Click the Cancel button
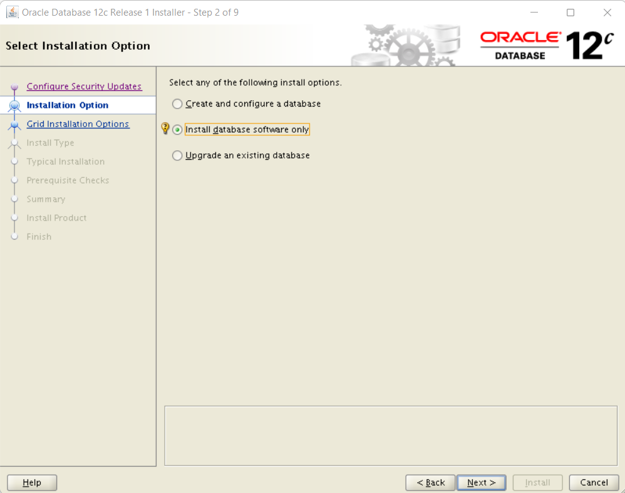Viewport: 625px width, 493px height. (x=594, y=482)
